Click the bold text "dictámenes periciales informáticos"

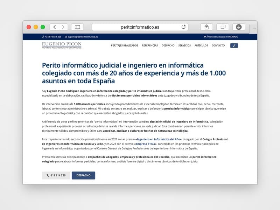134,96
